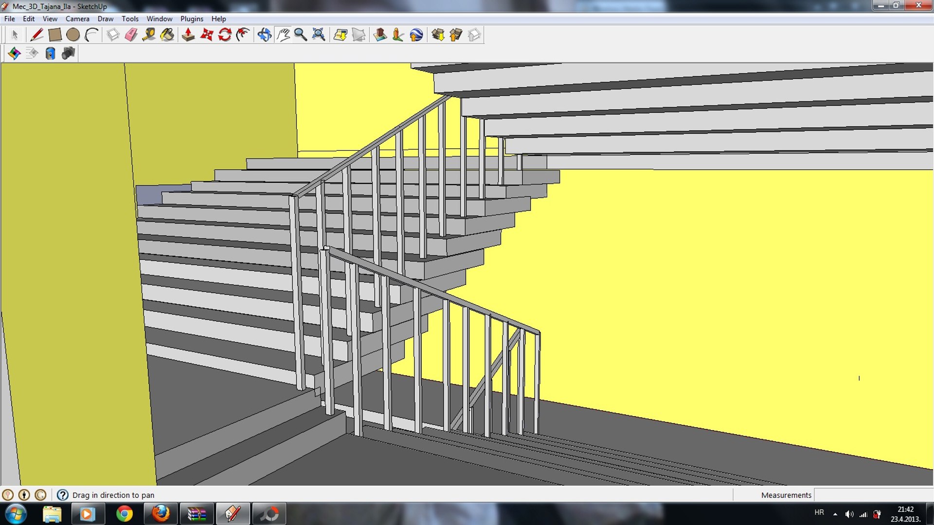The height and width of the screenshot is (525, 934).
Task: Open the Tools menu
Action: [130, 18]
